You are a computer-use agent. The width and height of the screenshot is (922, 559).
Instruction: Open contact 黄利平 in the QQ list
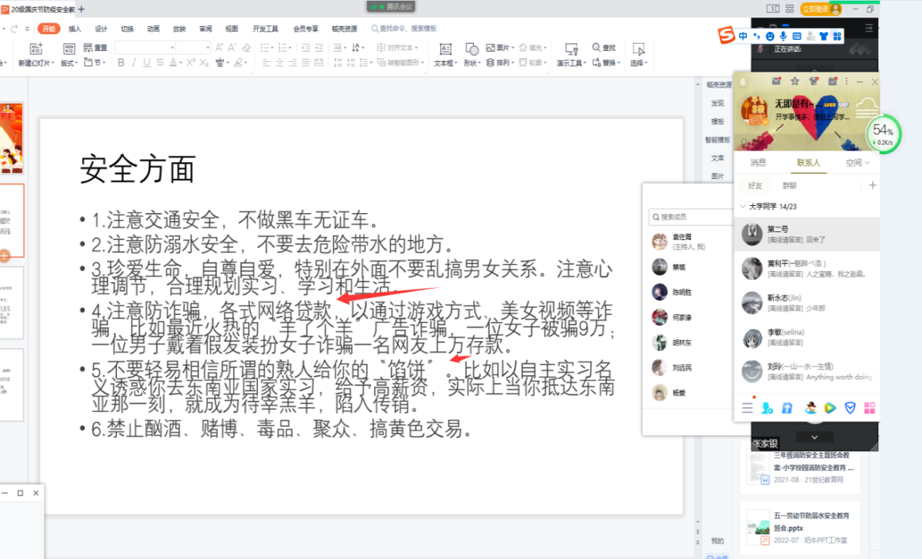(x=806, y=268)
